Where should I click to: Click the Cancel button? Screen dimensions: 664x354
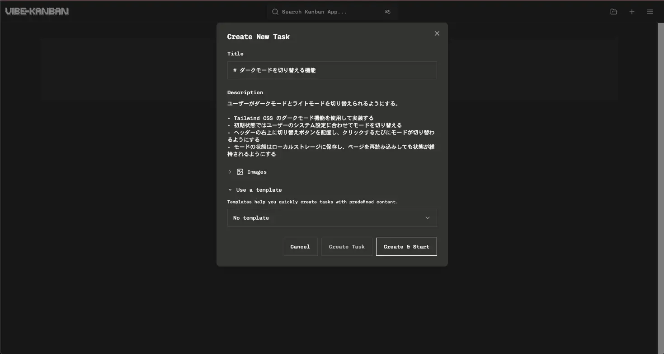(300, 247)
